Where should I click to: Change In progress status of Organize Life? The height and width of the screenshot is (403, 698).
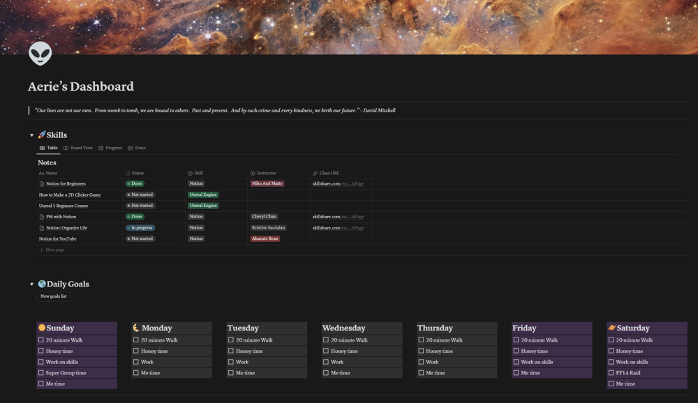click(x=140, y=228)
